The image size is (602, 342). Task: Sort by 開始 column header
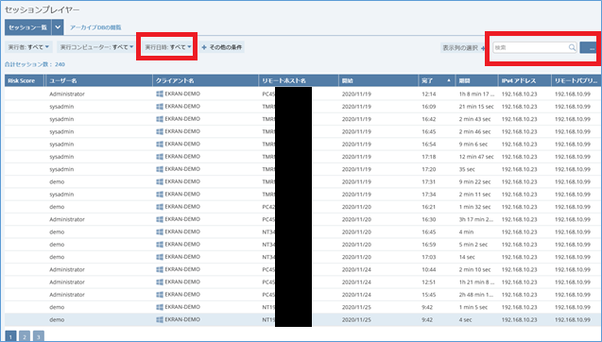(378, 81)
